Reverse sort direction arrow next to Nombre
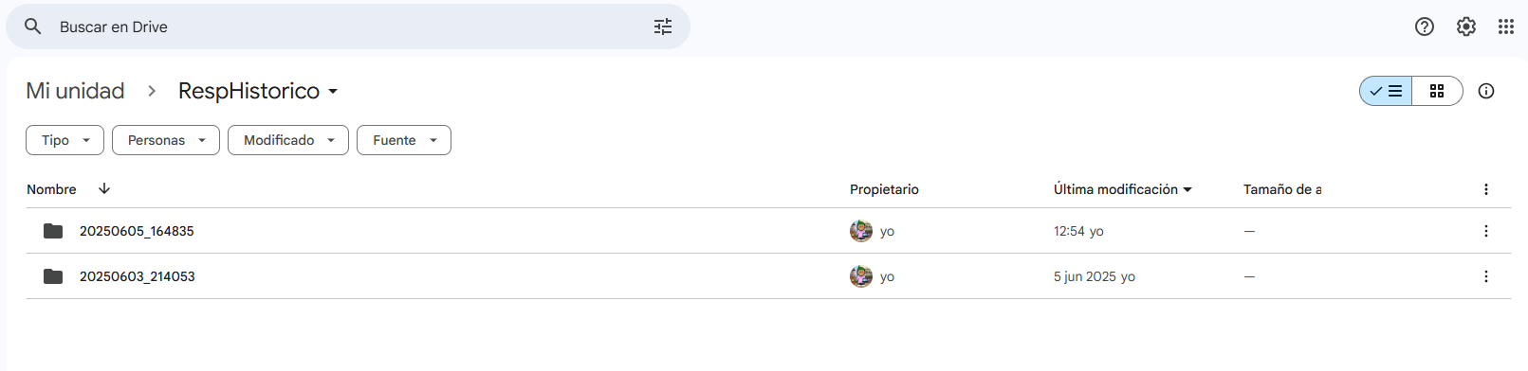This screenshot has width=1528, height=371. (104, 188)
